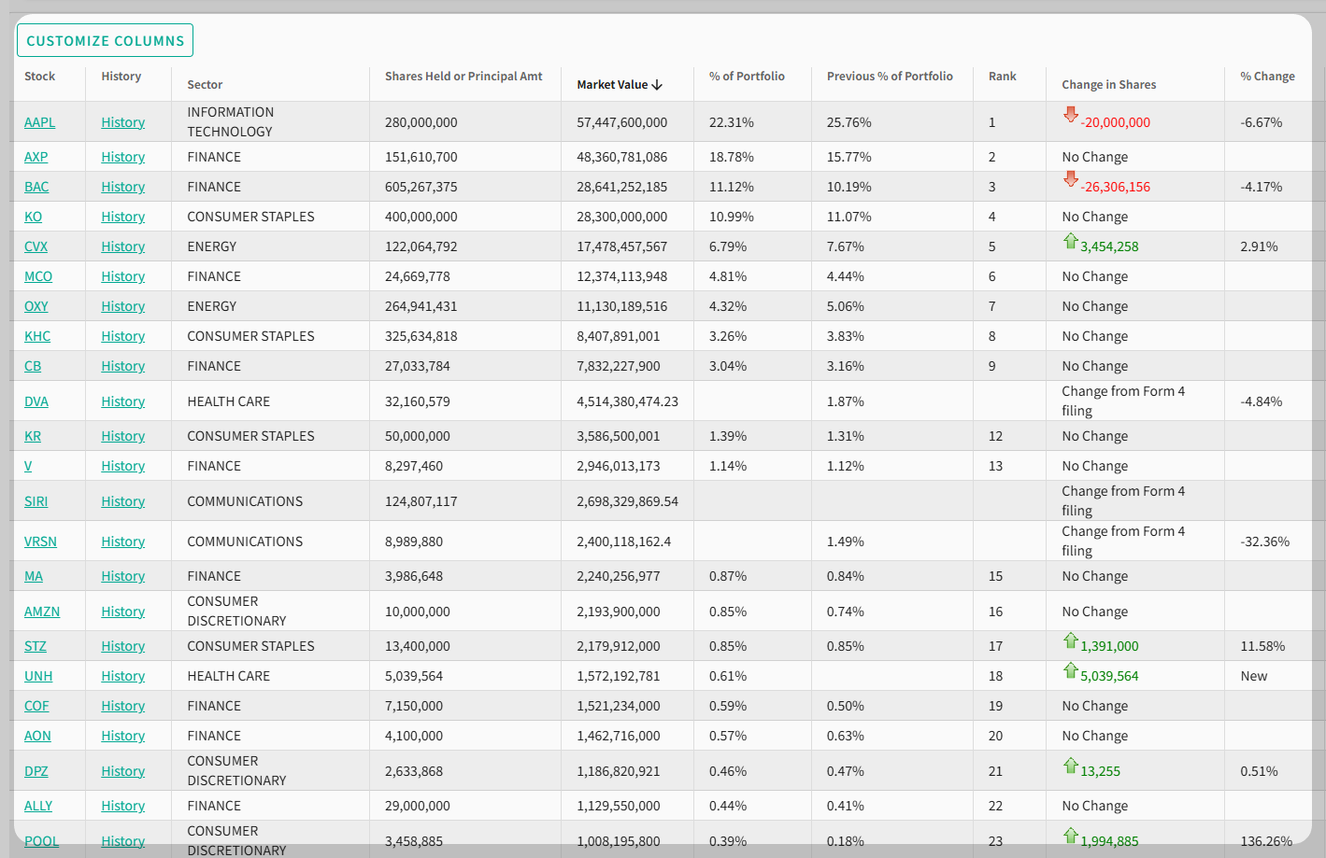Click the 3,454,258 change in shares value
1326x858 pixels.
[x=1110, y=246]
